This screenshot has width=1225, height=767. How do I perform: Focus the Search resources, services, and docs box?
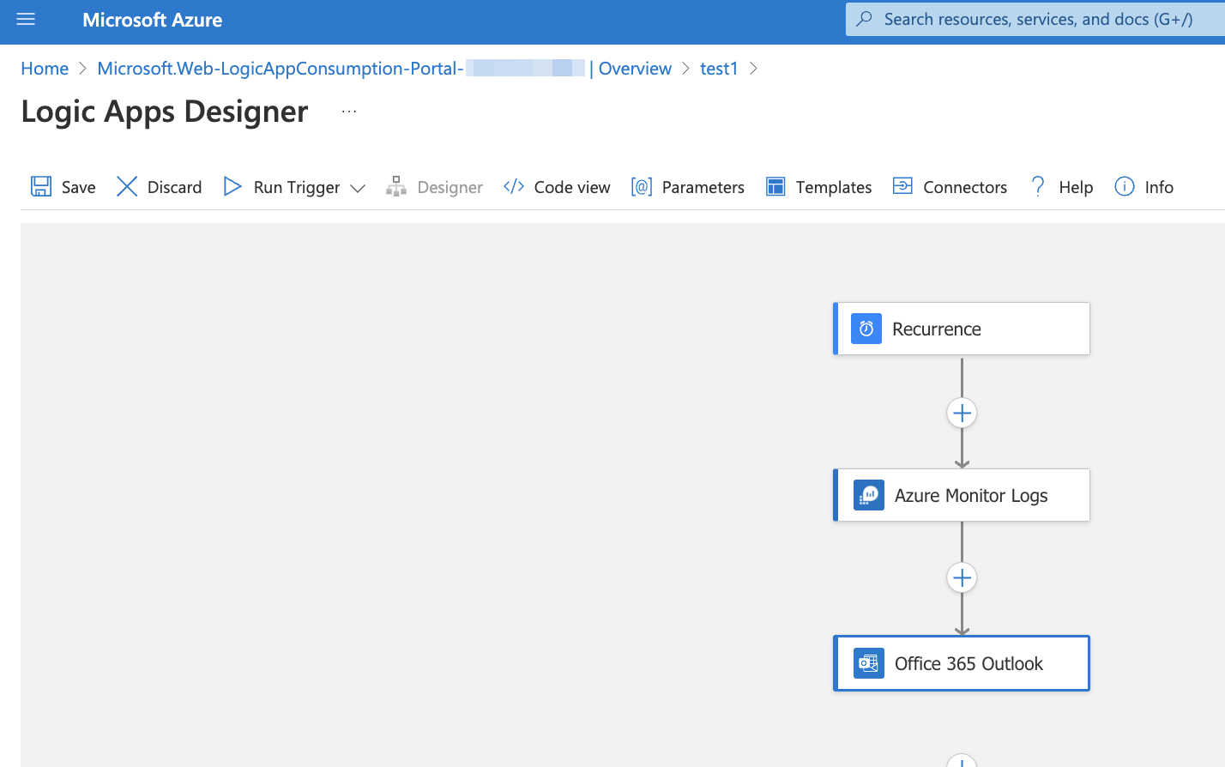pyautogui.click(x=1035, y=19)
